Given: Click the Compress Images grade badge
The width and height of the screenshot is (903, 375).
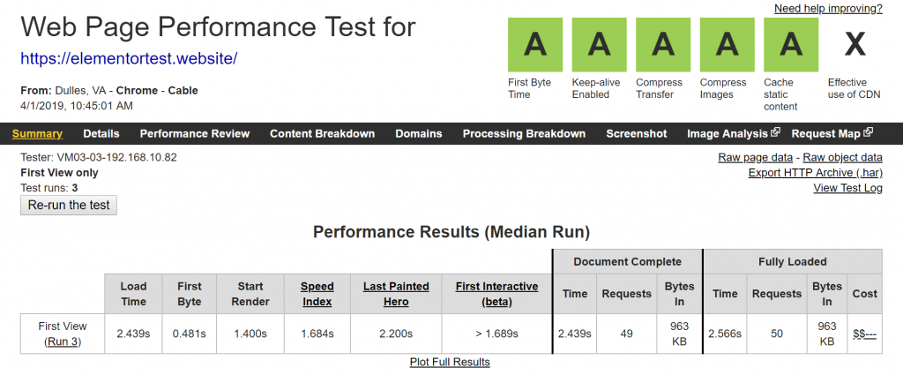Looking at the screenshot, I should pos(728,44).
